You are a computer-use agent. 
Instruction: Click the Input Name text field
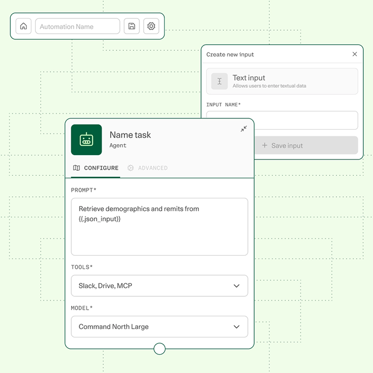[282, 120]
